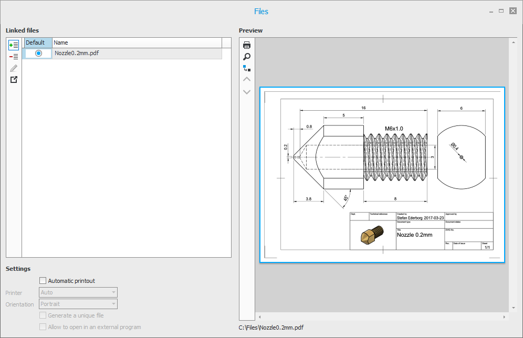Viewport: 523px width, 338px height.
Task: Sort by the Name column header
Action: pyautogui.click(x=137, y=43)
